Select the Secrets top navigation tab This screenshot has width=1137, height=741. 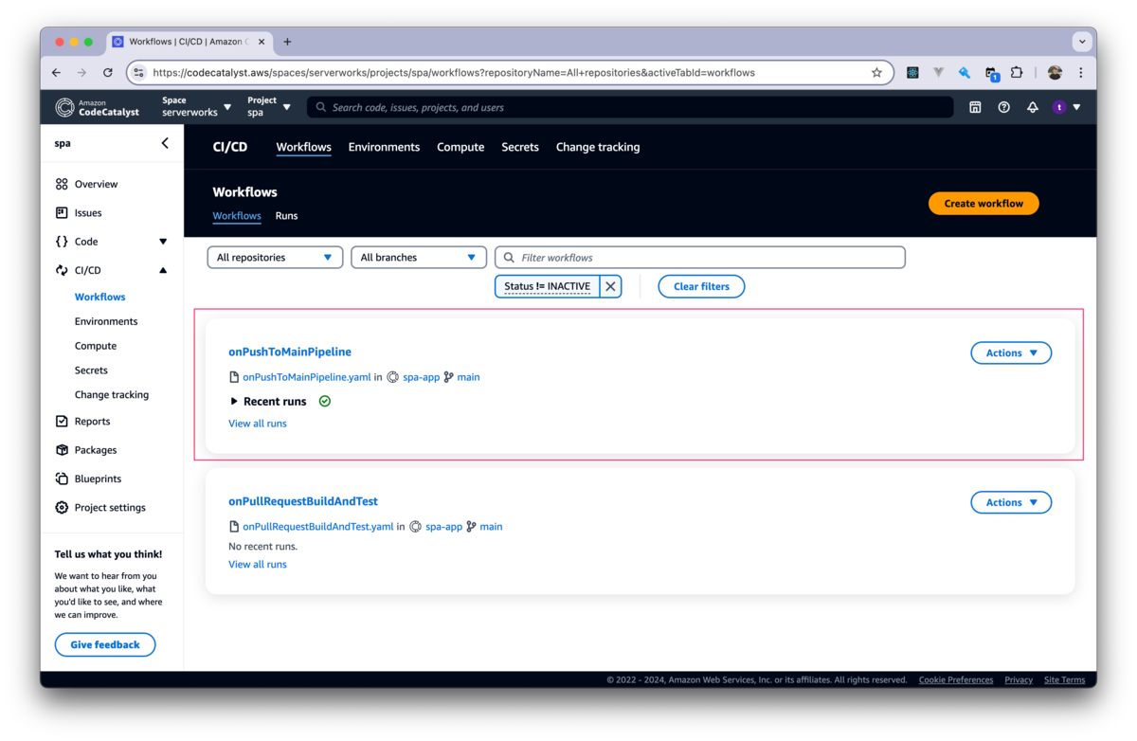click(x=520, y=147)
